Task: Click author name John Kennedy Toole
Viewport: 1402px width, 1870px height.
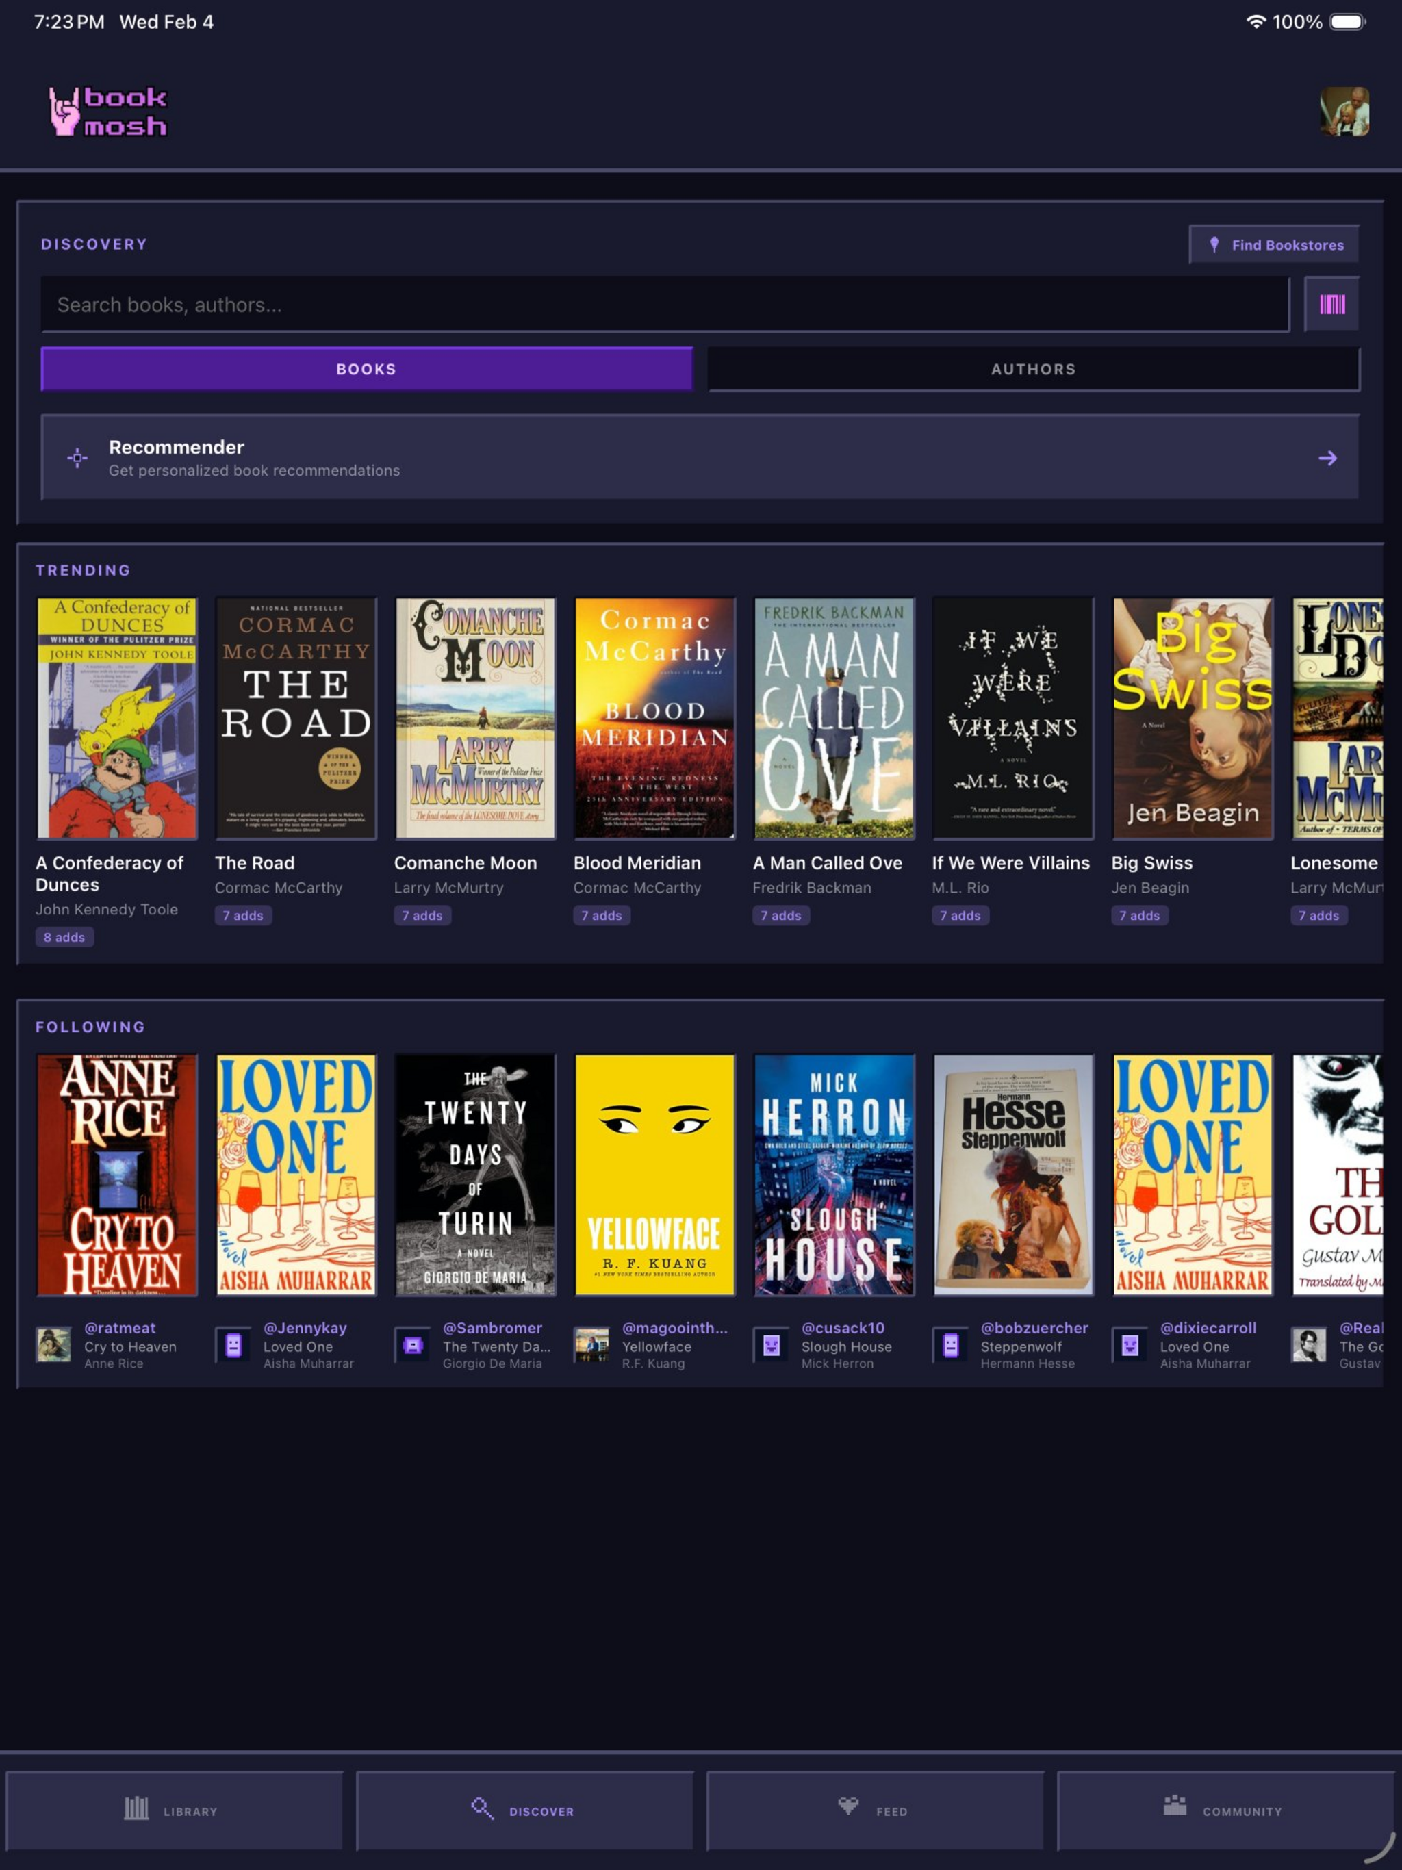Action: pos(107,910)
